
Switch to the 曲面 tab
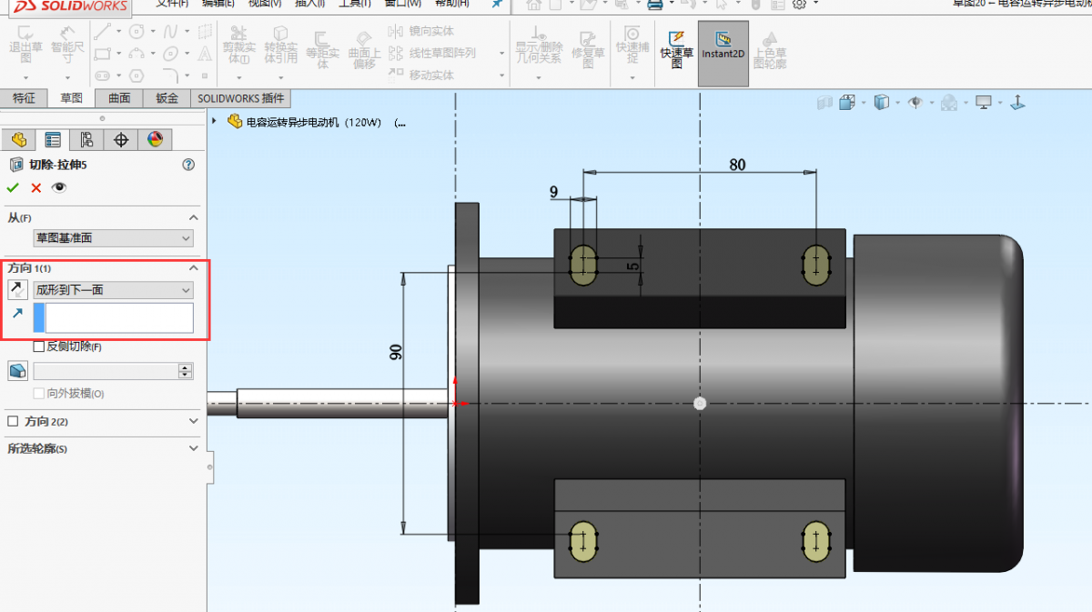[x=119, y=98]
